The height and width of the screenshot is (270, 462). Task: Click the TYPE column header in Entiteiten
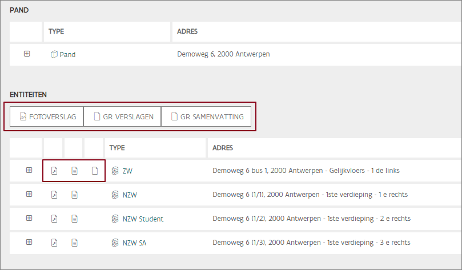coord(117,148)
